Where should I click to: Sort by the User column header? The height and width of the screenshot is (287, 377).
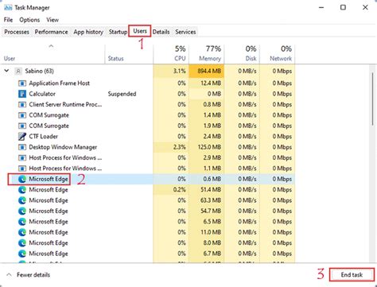52,54
